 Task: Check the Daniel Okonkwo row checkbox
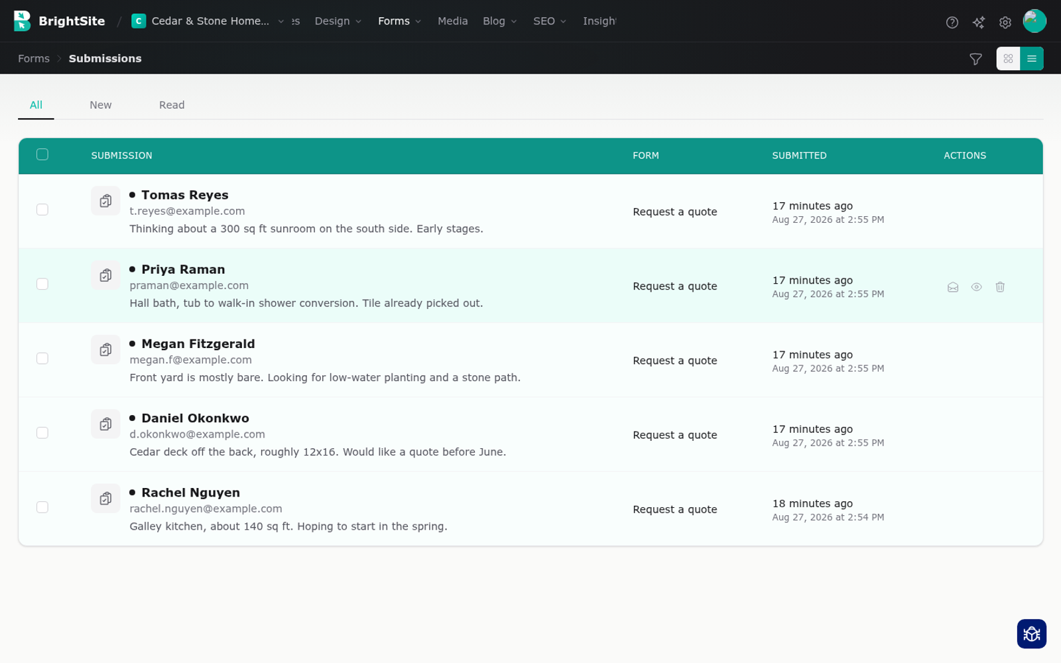[42, 433]
